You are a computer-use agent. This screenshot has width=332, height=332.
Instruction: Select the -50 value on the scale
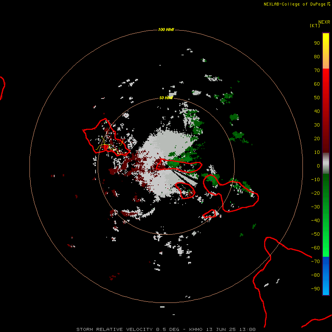tap(315, 234)
